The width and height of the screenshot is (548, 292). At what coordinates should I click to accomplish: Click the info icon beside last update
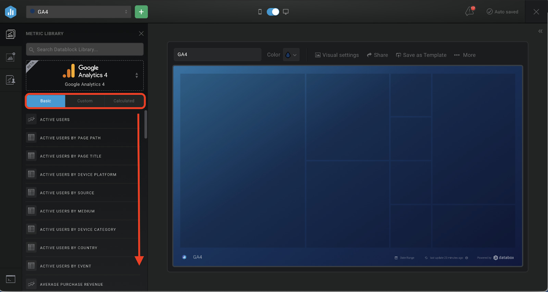[466, 258]
